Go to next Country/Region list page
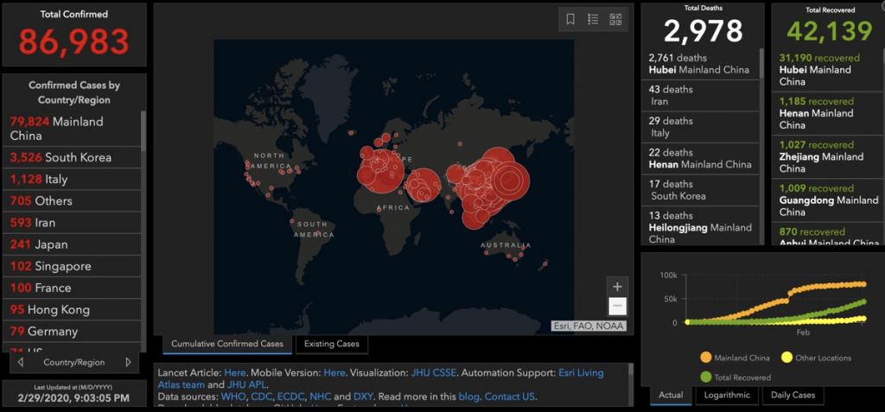This screenshot has width=885, height=412. click(x=128, y=363)
